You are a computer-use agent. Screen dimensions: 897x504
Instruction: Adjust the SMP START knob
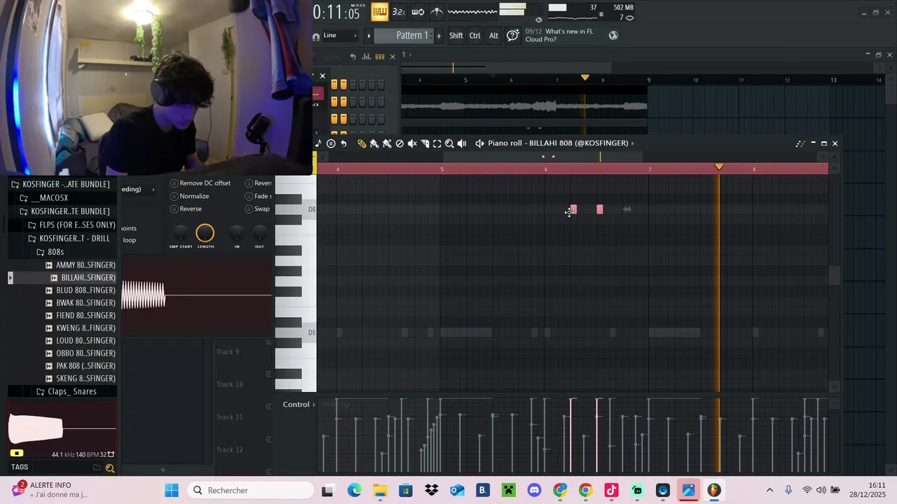181,233
